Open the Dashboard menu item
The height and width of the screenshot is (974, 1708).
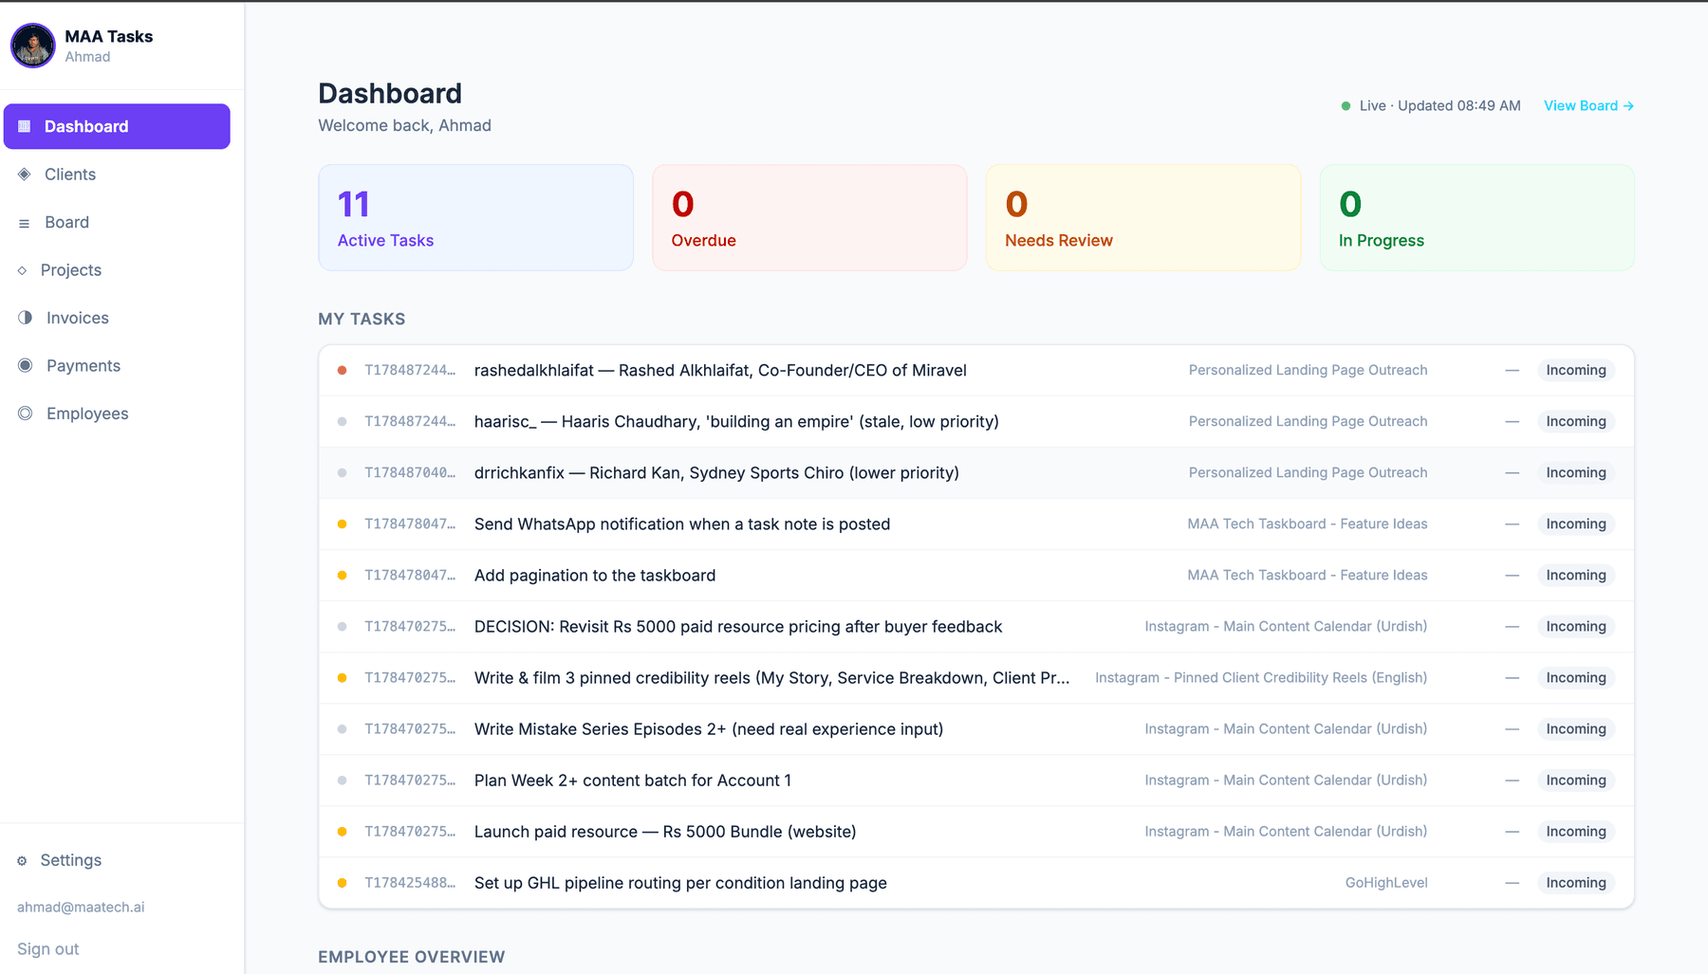[117, 126]
